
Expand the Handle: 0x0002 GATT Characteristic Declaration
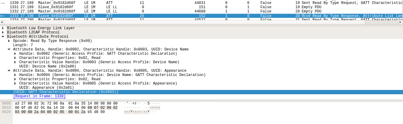[15, 54]
